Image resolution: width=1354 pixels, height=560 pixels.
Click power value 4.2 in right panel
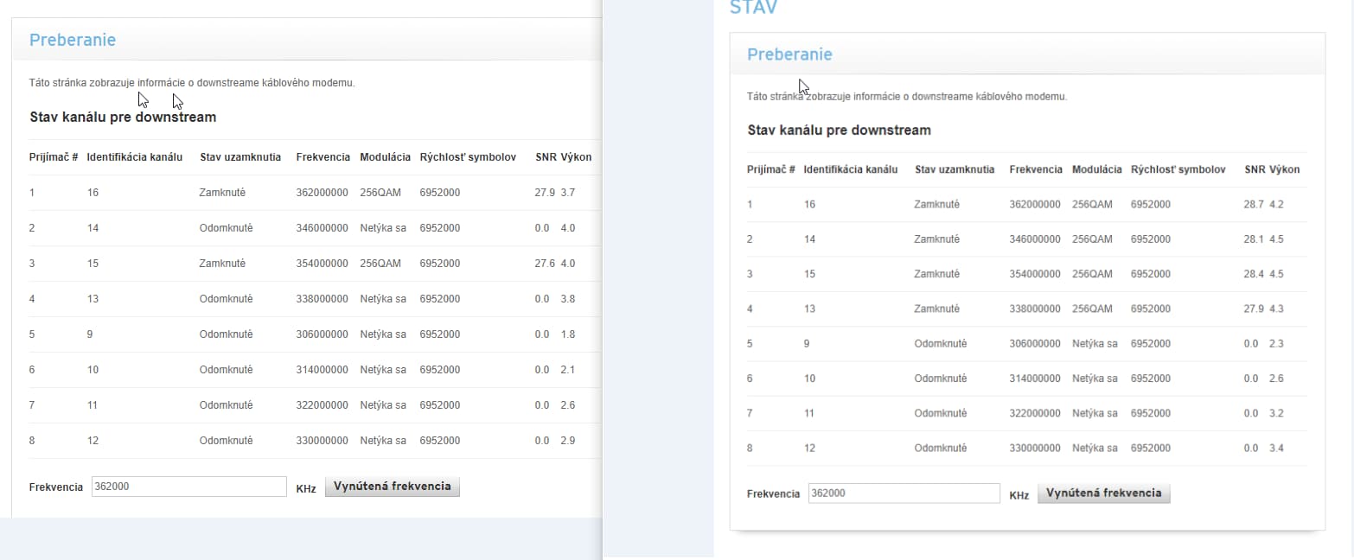1276,205
